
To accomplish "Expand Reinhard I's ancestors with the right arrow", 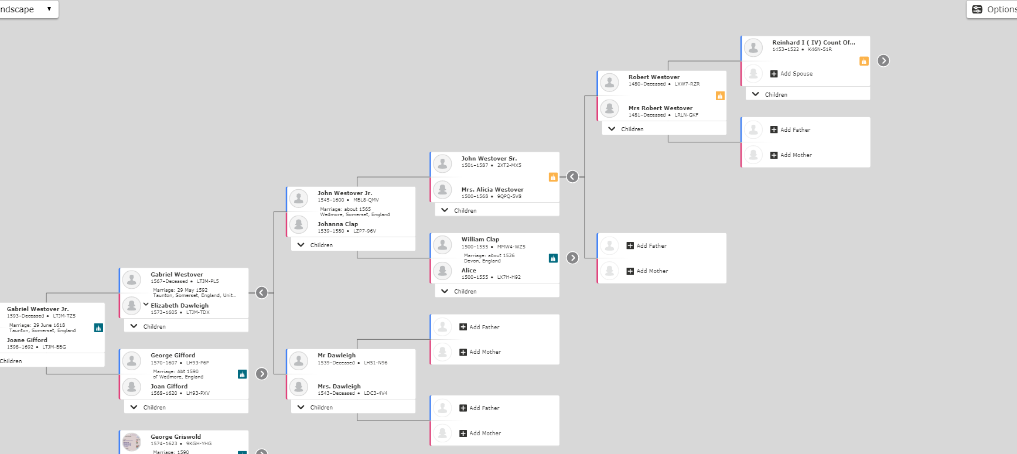I will coord(883,60).
